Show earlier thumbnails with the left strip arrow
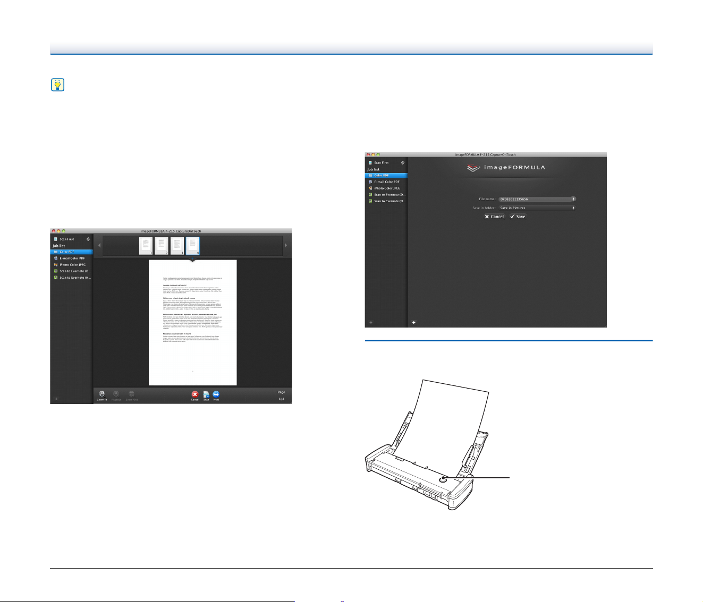This screenshot has width=703, height=602. 99,245
